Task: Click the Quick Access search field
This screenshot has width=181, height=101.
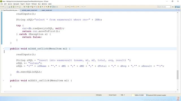Action: (164, 7)
